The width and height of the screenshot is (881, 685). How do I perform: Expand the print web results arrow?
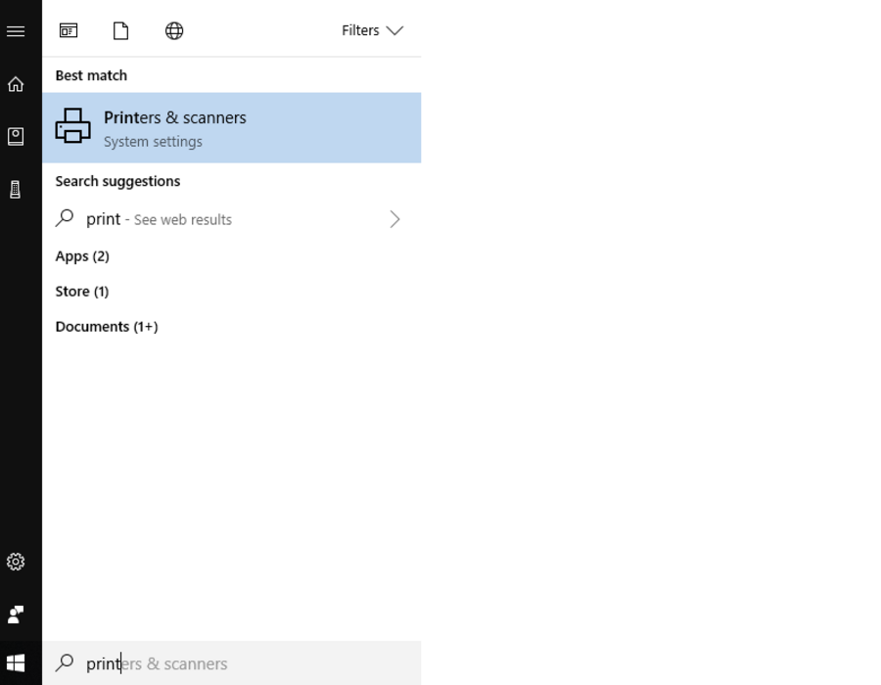(394, 219)
